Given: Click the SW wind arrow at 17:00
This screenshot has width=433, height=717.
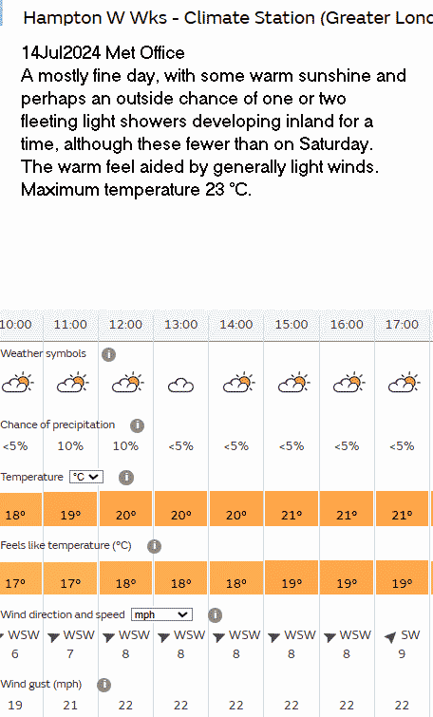Looking at the screenshot, I should (390, 637).
